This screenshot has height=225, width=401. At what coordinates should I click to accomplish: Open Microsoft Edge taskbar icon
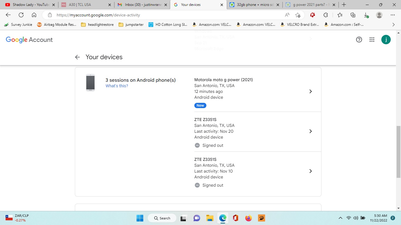coord(223,218)
